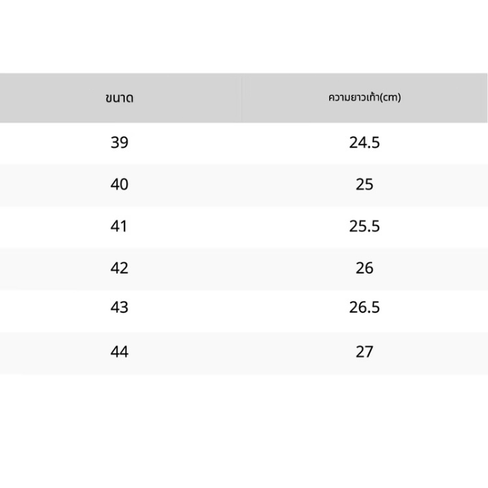Select size 41 in the table
This screenshot has width=488, height=488.
[x=120, y=226]
